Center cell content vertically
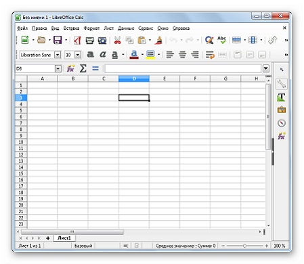304x264 pixels. (x=250, y=55)
